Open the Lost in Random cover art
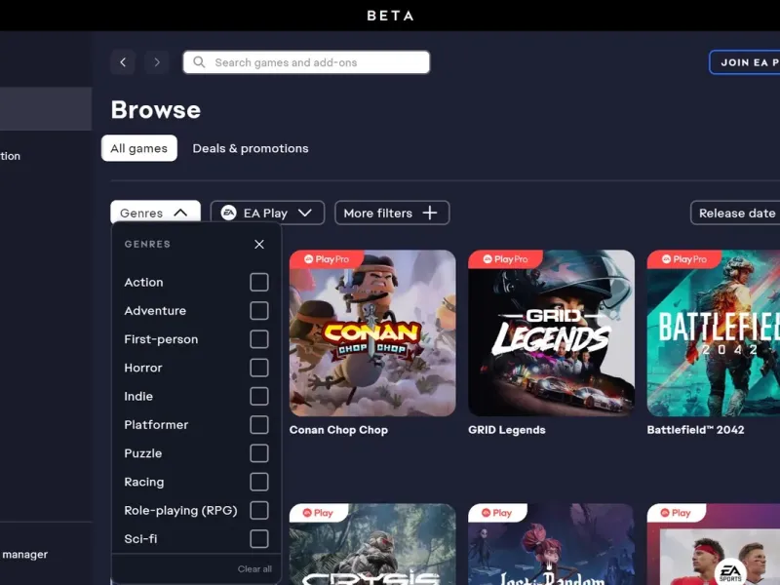Screen dimensions: 780x585 pos(551,544)
